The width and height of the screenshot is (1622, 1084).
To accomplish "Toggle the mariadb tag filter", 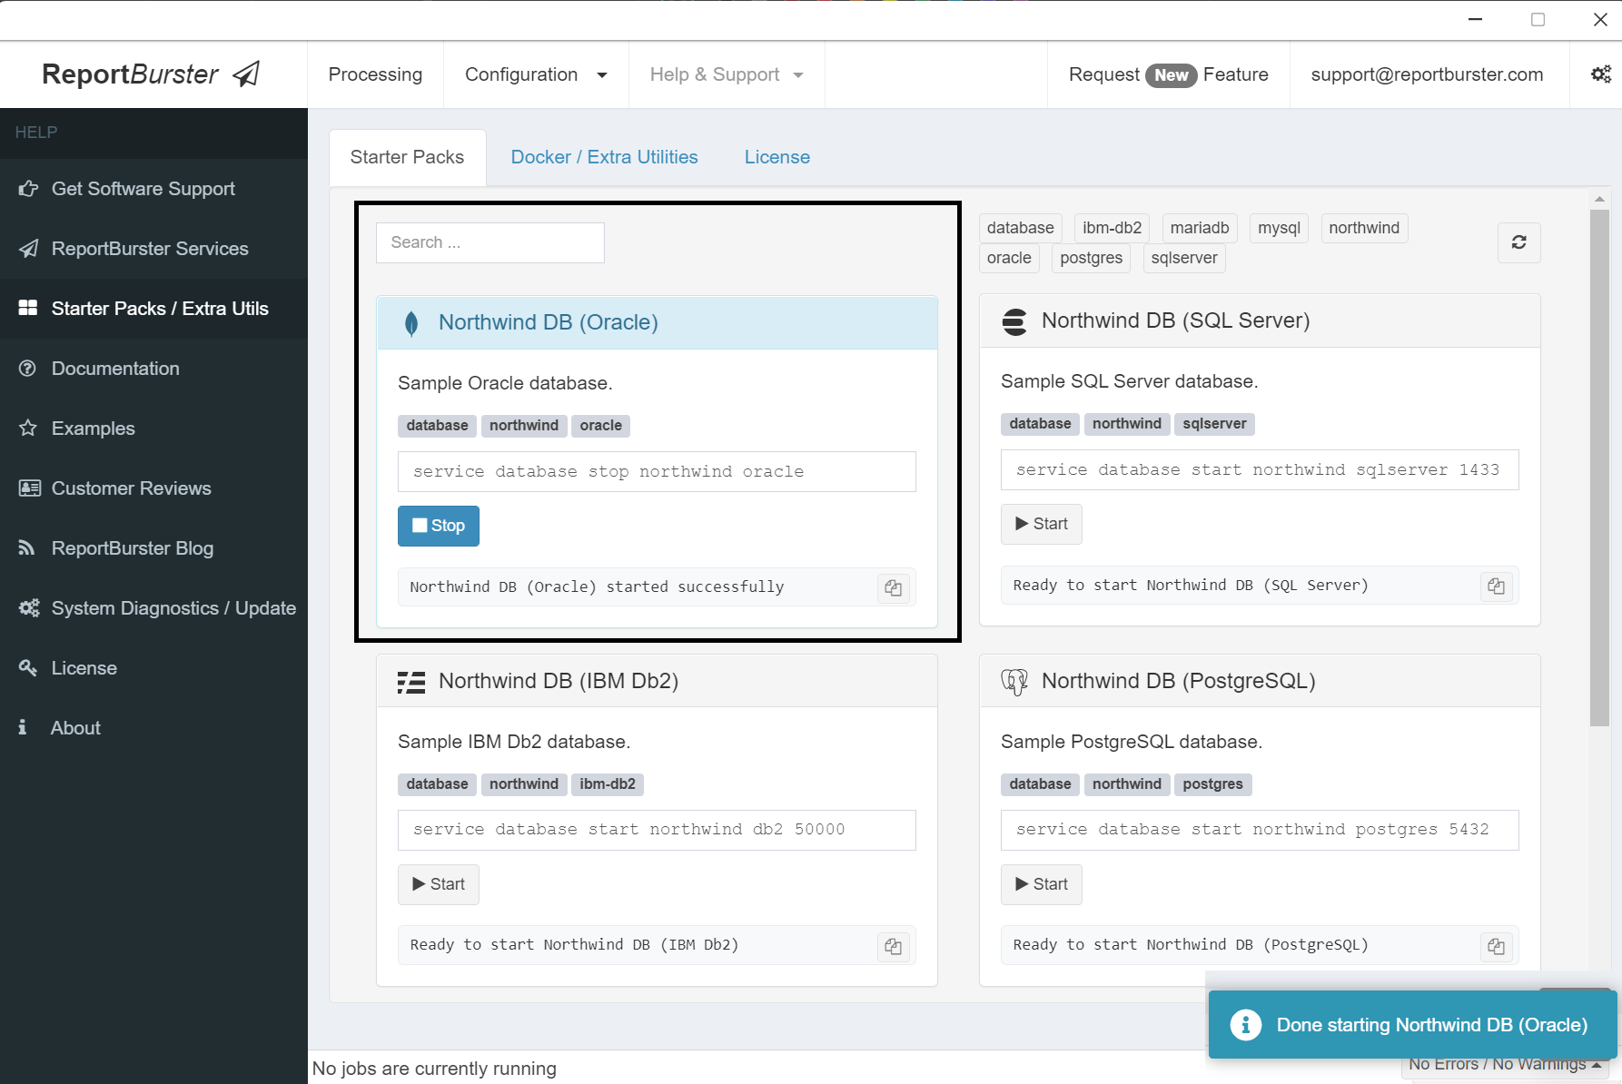I will pos(1199,228).
